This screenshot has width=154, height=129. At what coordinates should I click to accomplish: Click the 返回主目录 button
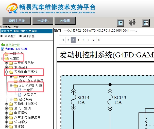pyautogui.click(x=16, y=21)
